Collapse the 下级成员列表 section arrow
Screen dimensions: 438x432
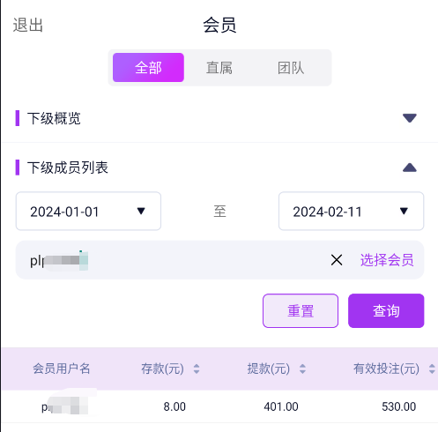(x=410, y=168)
